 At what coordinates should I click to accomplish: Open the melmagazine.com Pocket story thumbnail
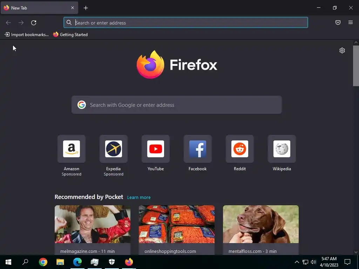pos(93,224)
